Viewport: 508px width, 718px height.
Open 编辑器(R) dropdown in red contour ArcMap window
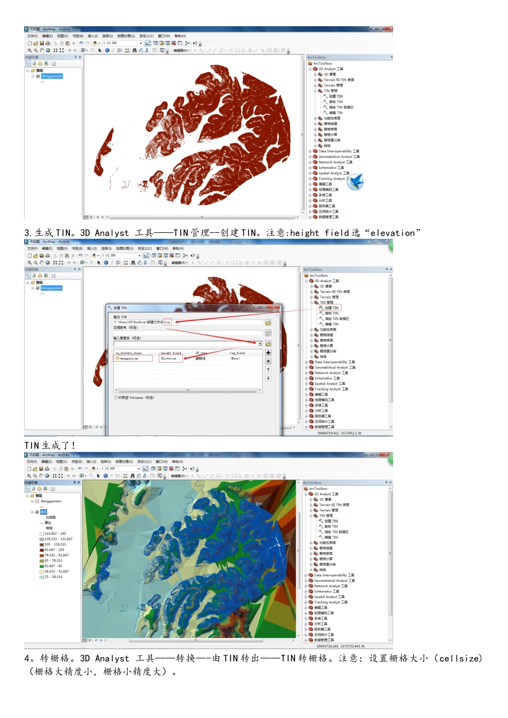(181, 50)
